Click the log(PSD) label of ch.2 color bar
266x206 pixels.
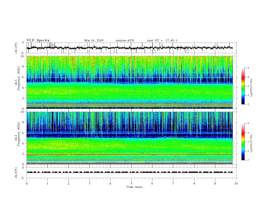point(252,143)
